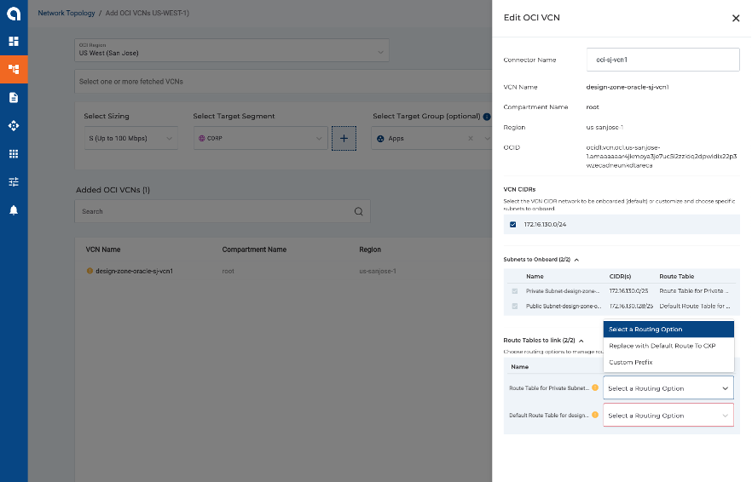Close the Edit OCI VCN panel
The image size is (752, 482).
pyautogui.click(x=736, y=18)
